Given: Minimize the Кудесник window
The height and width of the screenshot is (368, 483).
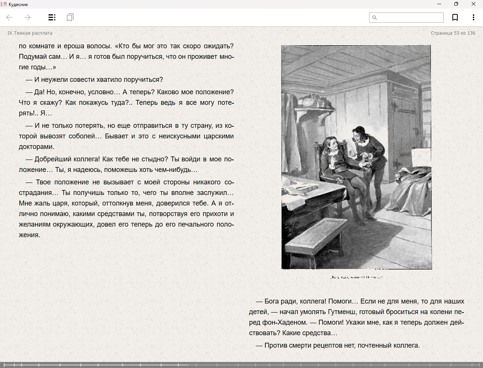Looking at the screenshot, I should point(439,4).
